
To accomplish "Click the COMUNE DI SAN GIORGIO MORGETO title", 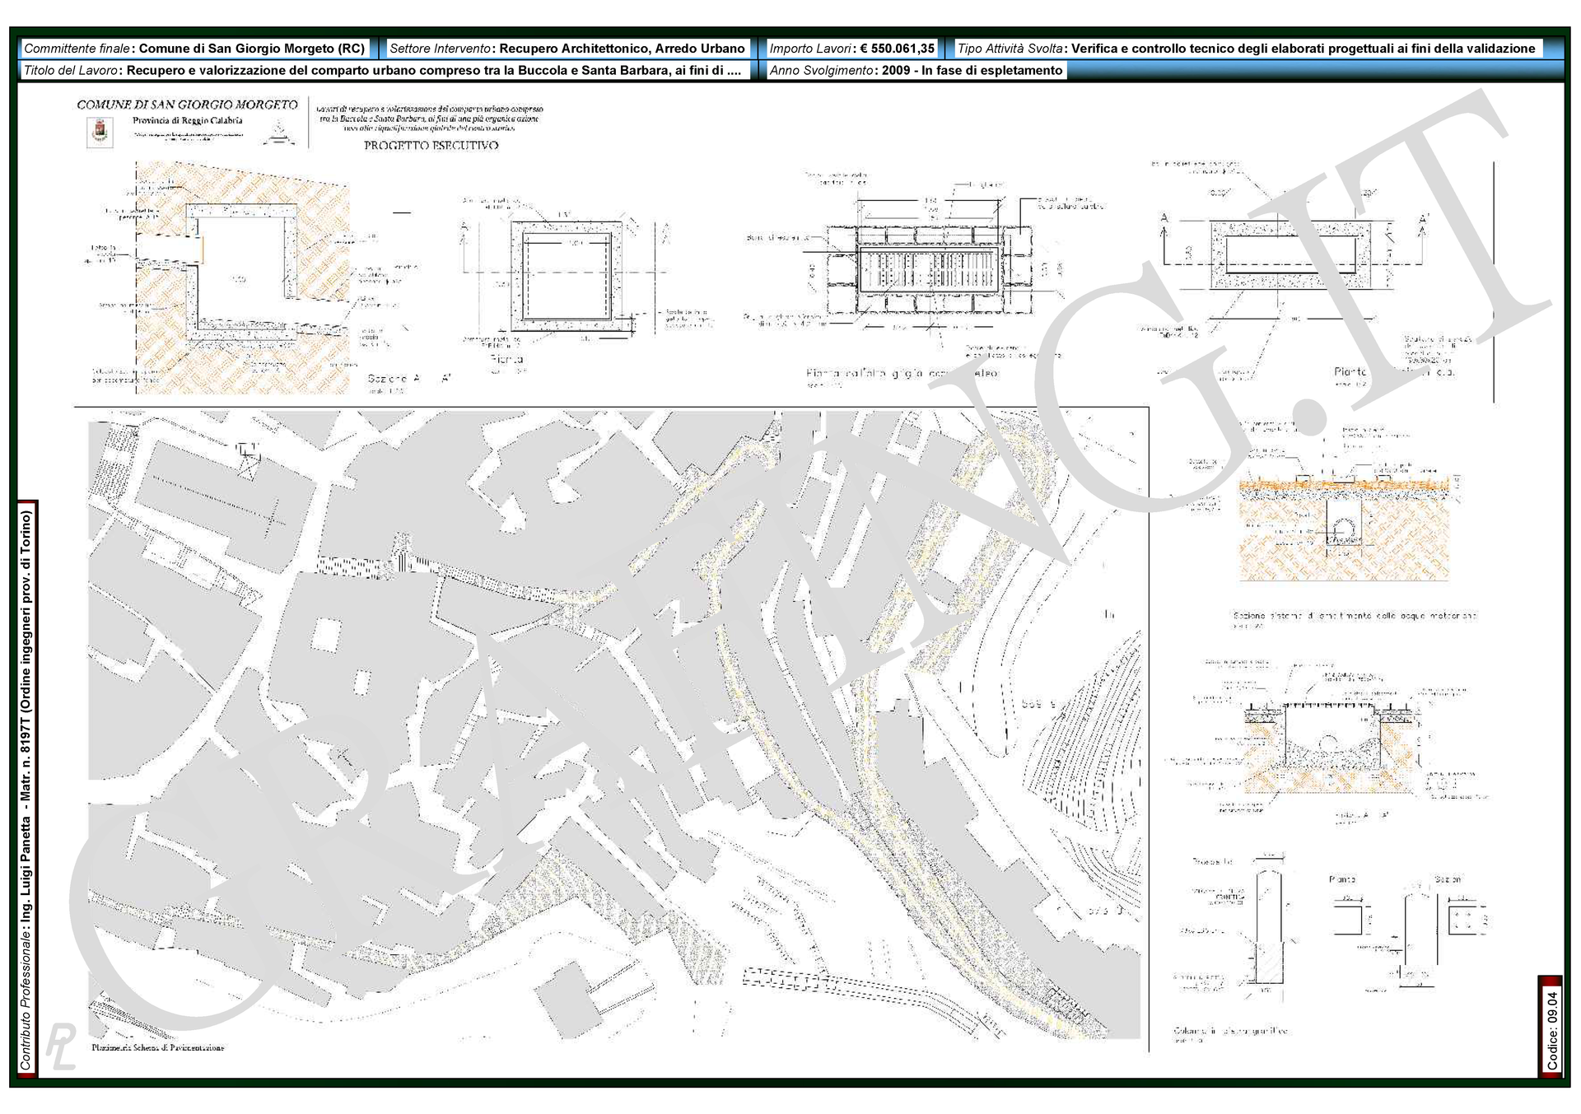I will tap(187, 105).
